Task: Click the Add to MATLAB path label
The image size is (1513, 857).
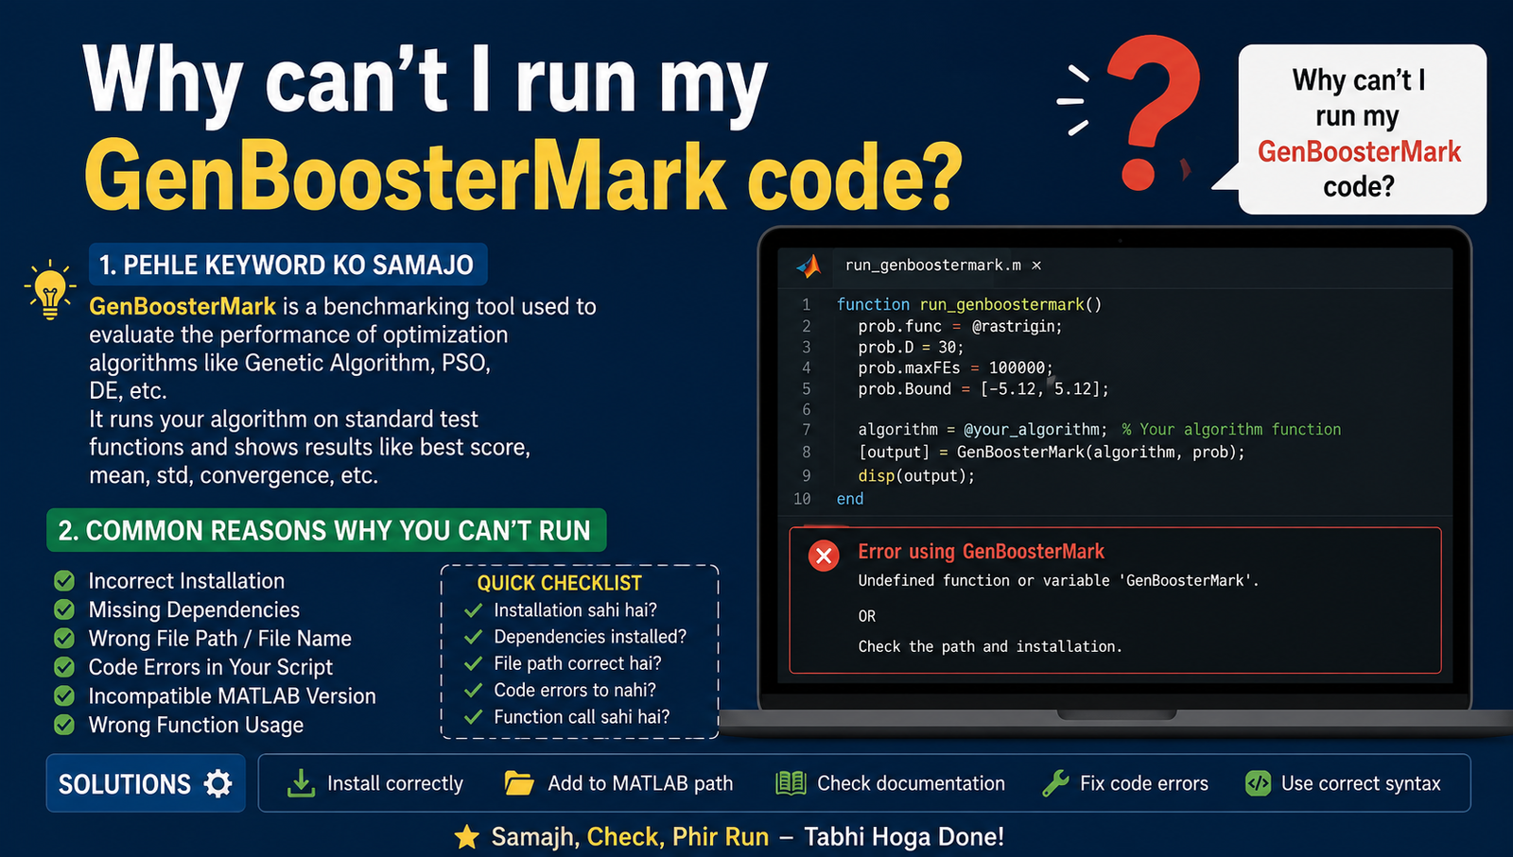Action: (640, 783)
